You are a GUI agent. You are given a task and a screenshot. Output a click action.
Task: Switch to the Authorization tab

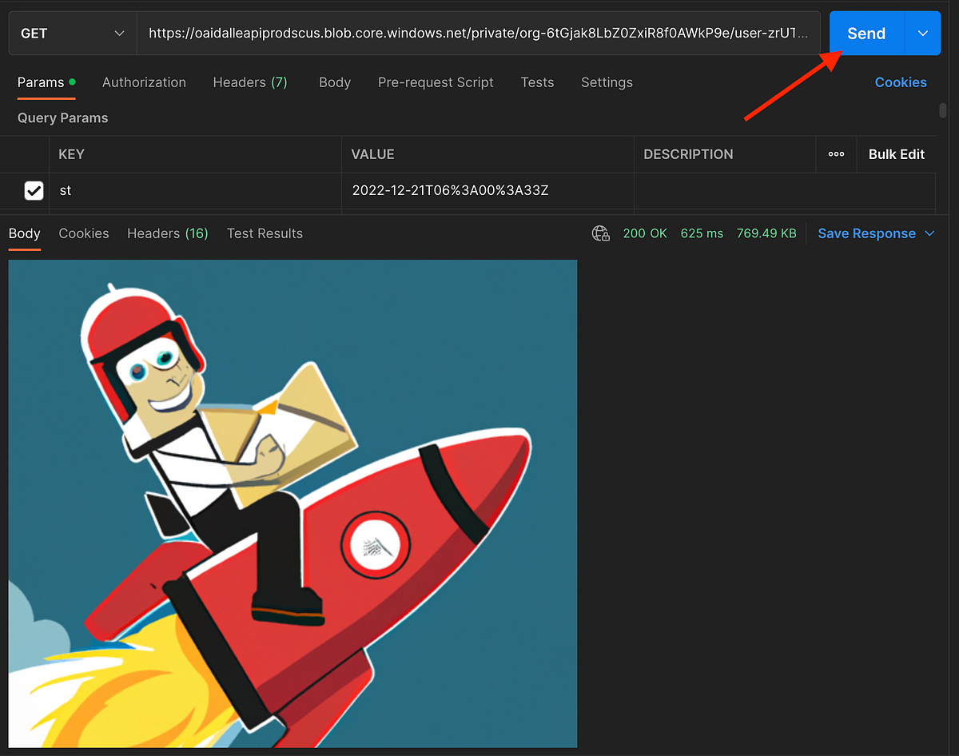click(144, 82)
